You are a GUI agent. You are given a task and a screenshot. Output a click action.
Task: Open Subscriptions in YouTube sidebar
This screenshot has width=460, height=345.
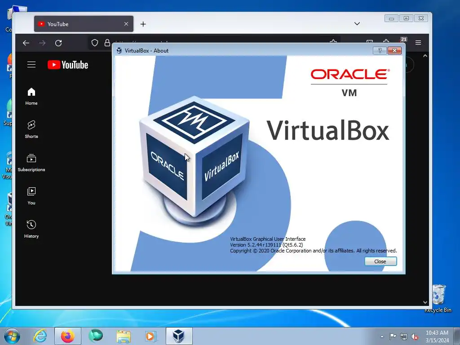coord(31,163)
